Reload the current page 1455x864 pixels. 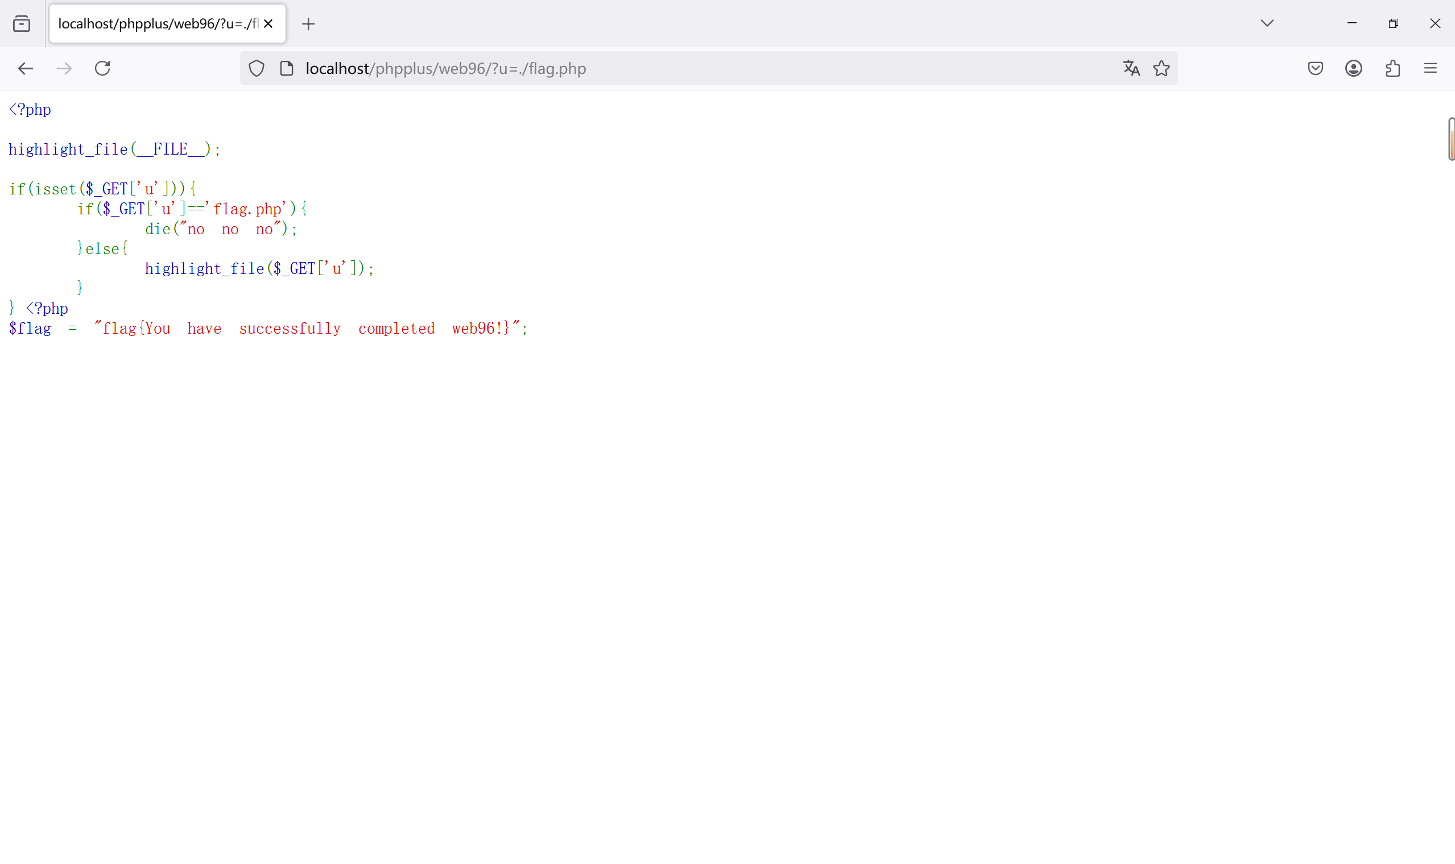[102, 69]
